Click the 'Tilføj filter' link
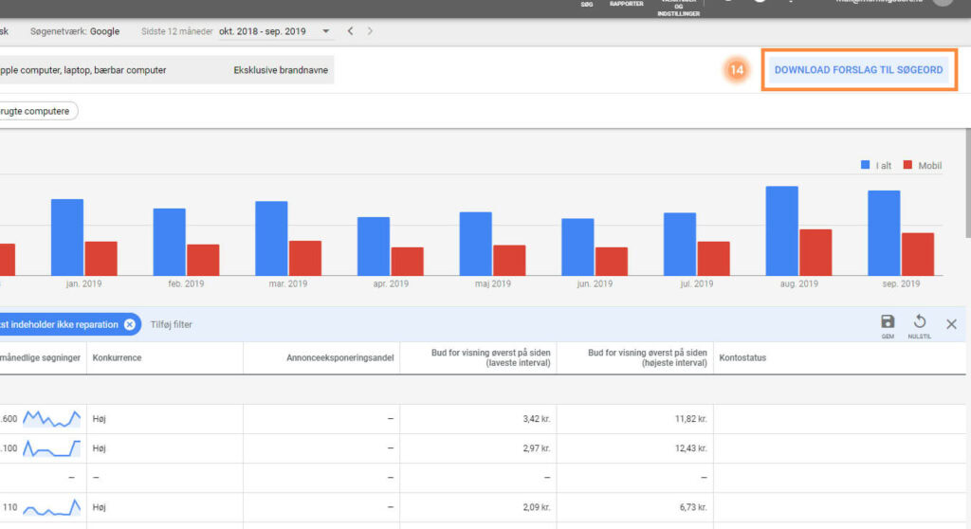 click(x=172, y=324)
